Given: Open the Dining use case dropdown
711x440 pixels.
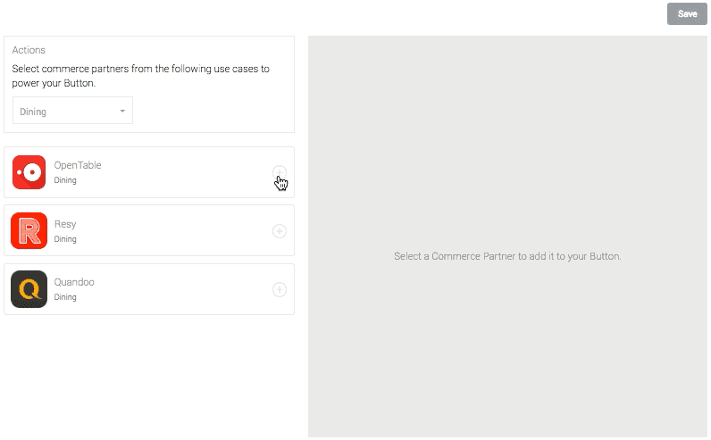Looking at the screenshot, I should (x=72, y=112).
